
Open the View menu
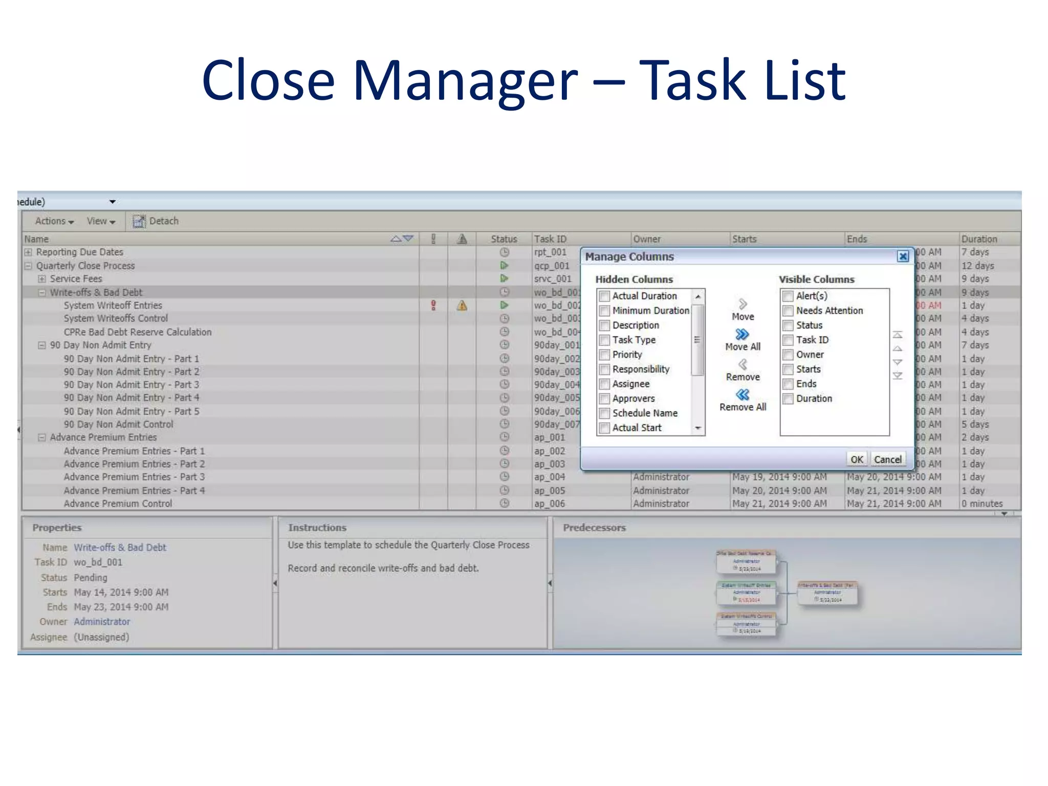pyautogui.click(x=101, y=221)
